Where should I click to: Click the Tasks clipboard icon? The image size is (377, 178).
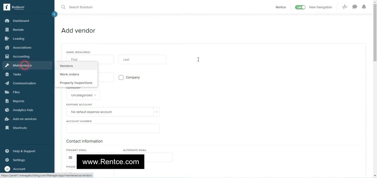(x=7, y=74)
